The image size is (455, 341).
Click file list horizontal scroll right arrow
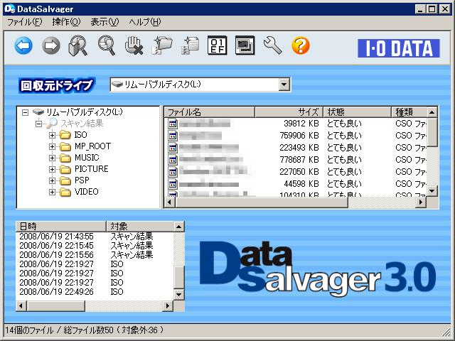421,202
